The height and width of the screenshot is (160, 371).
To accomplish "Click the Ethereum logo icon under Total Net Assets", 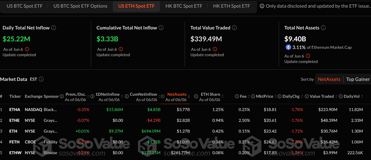I will 288,48.
